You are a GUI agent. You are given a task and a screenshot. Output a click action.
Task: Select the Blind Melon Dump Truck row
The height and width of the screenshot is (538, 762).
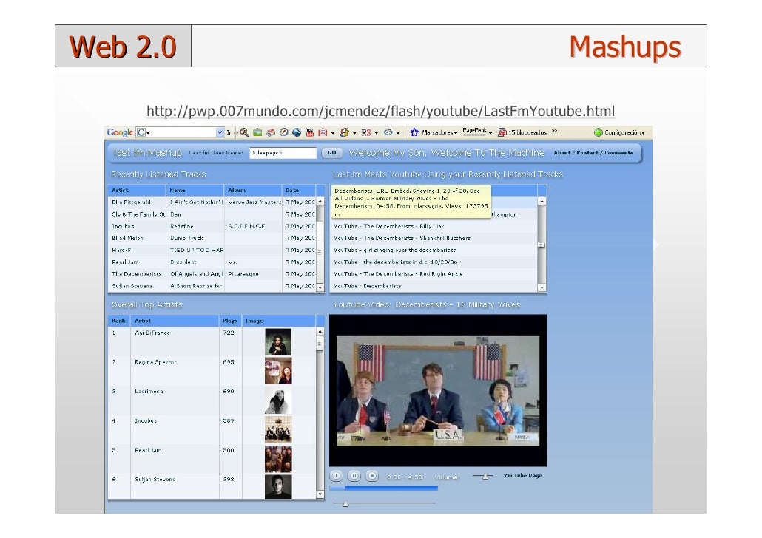point(212,238)
